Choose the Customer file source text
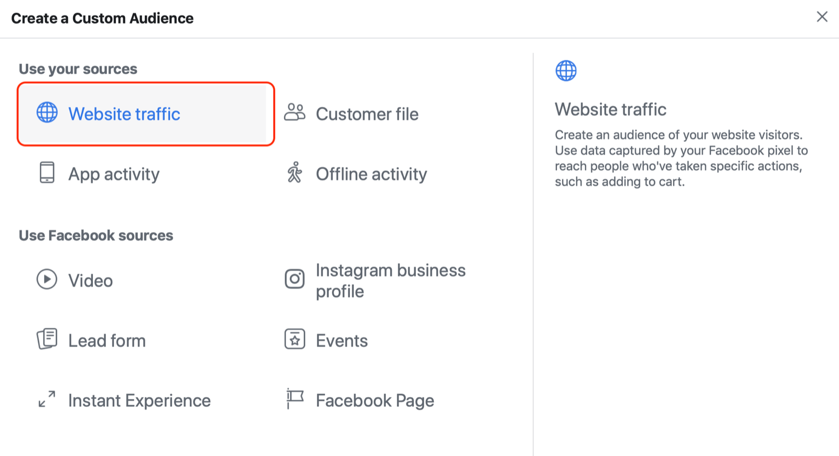 pos(367,114)
